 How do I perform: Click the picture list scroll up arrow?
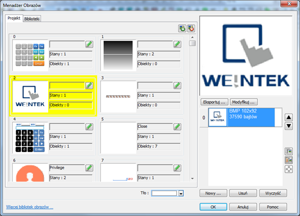(x=192, y=38)
